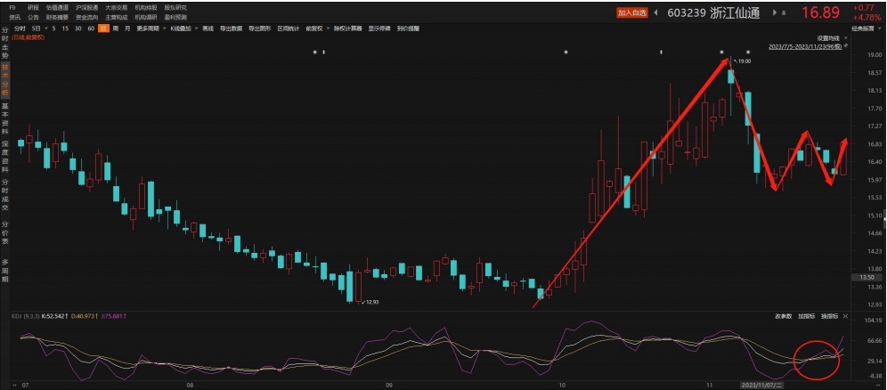Select the 分时成交 side tab
Screen dimensions: 887x390
click(x=5, y=195)
